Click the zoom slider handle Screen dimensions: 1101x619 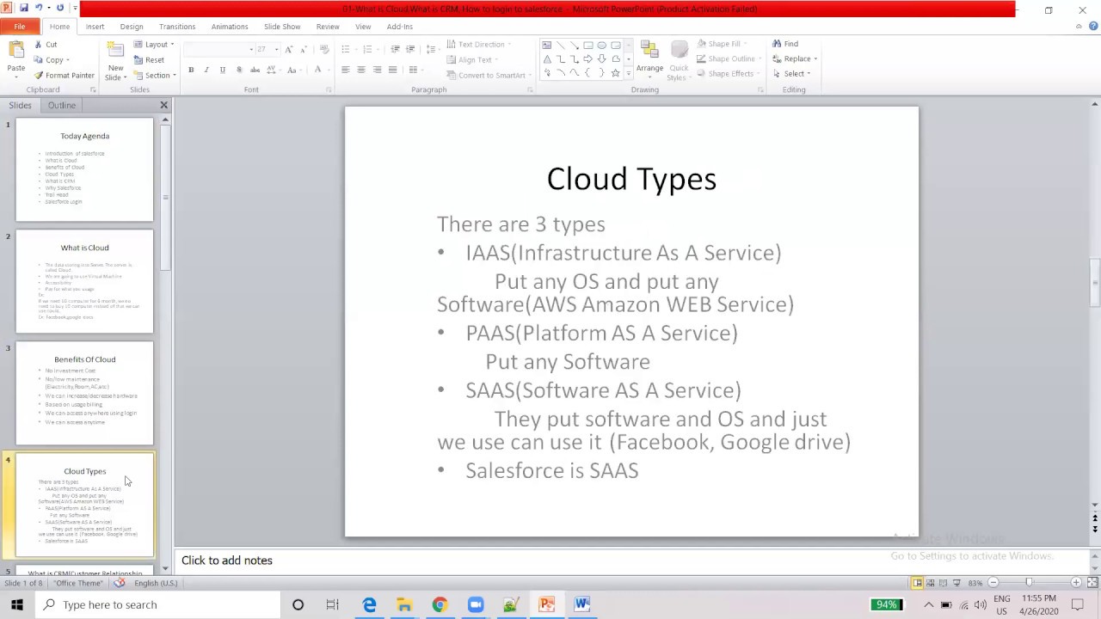pos(1029,583)
